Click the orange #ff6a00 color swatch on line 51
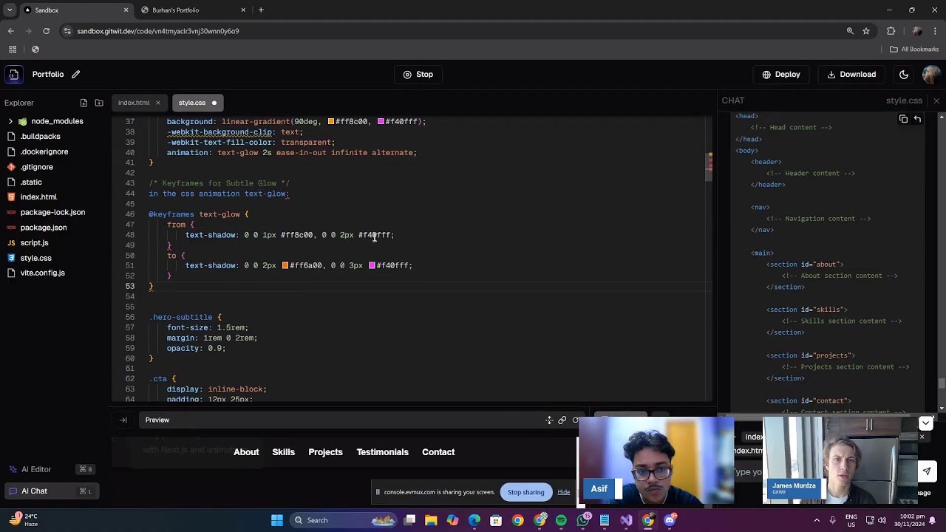 tap(285, 265)
